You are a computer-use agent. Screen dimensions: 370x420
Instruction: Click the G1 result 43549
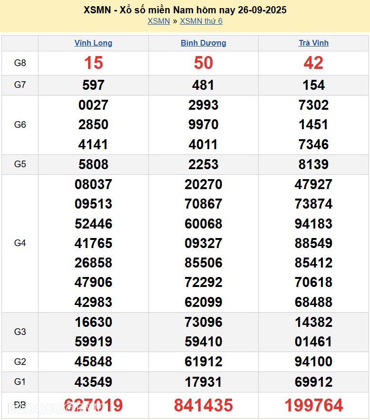(x=93, y=382)
